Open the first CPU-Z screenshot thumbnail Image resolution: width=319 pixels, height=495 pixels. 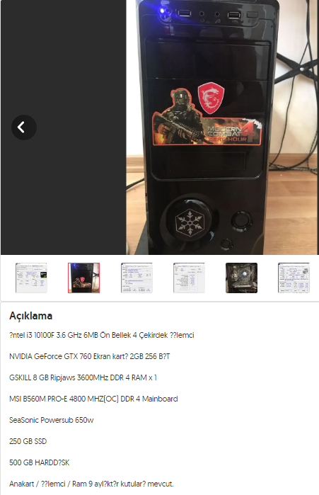click(x=32, y=278)
